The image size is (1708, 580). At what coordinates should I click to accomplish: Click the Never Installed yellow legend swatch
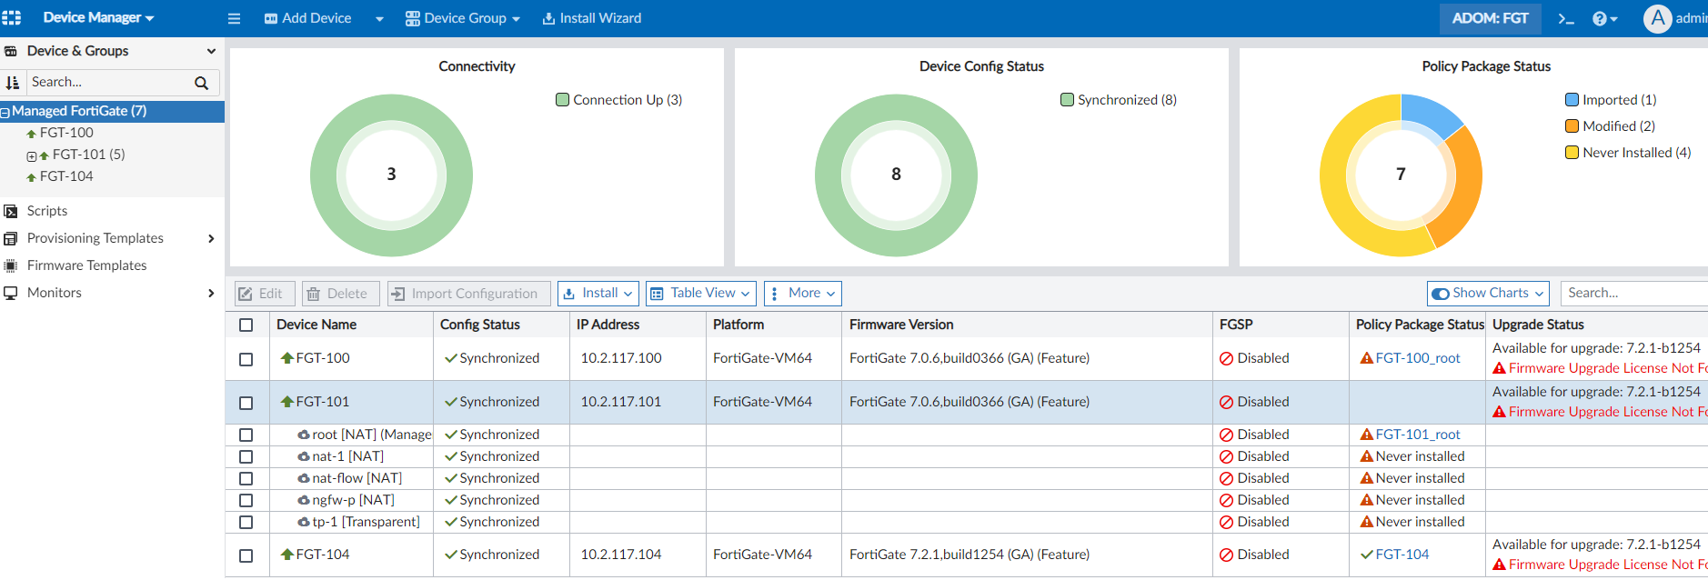click(x=1572, y=153)
